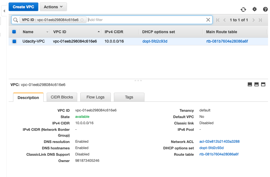Screen dimensions: 270x177
Task: Open the help question mark icon
Action: coord(265,9)
